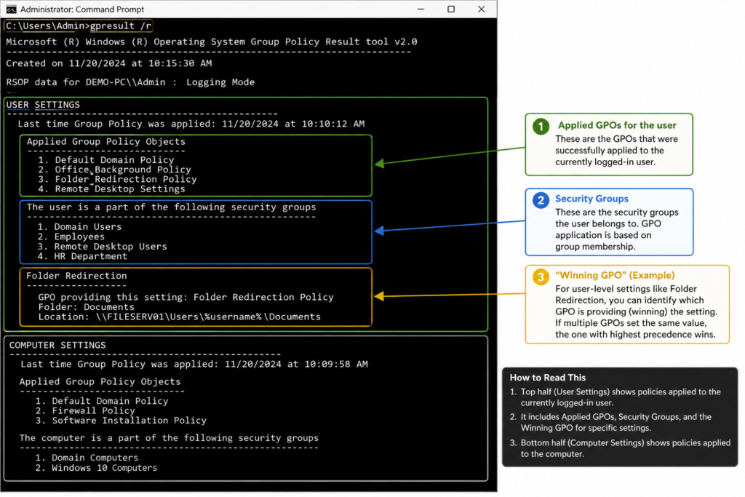This screenshot has height=497, width=745.
Task: Click '4. Remote Desktop Settings' entry
Action: coord(111,189)
